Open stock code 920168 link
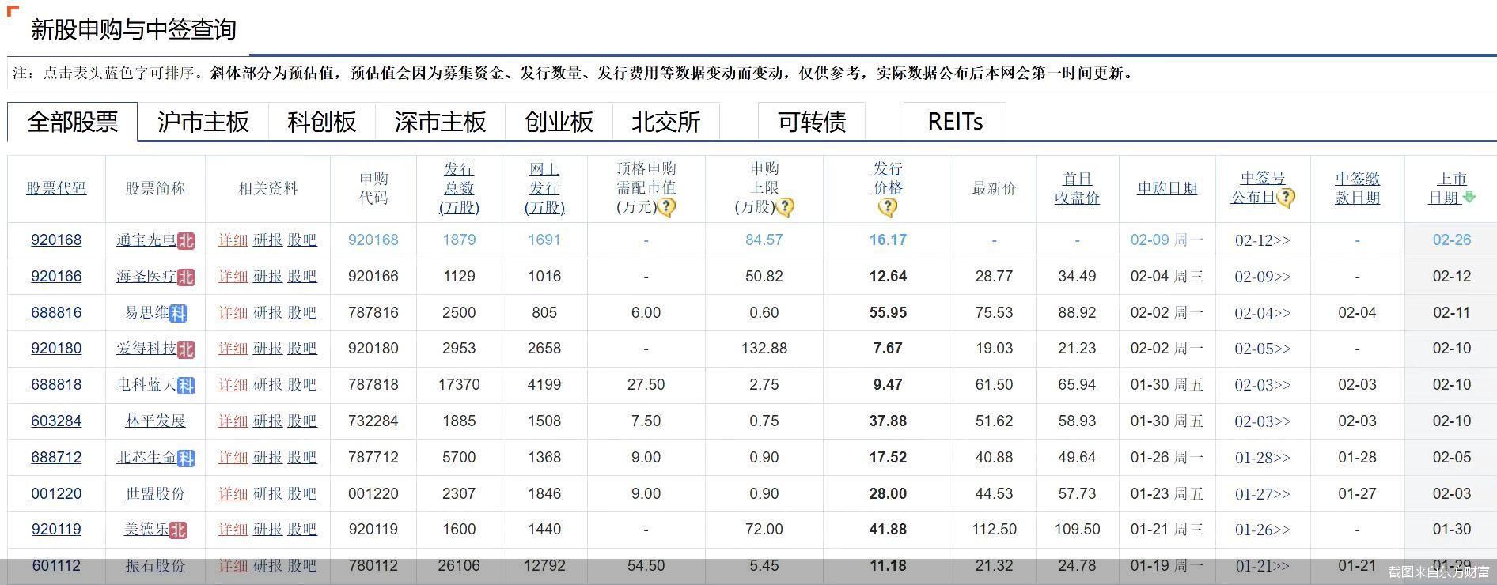 click(56, 240)
